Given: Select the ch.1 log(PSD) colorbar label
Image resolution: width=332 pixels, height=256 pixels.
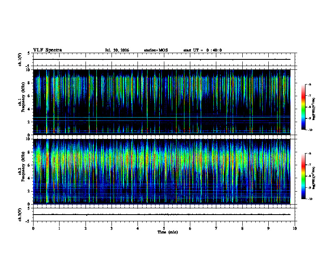Looking at the screenshot, I should point(314,109).
